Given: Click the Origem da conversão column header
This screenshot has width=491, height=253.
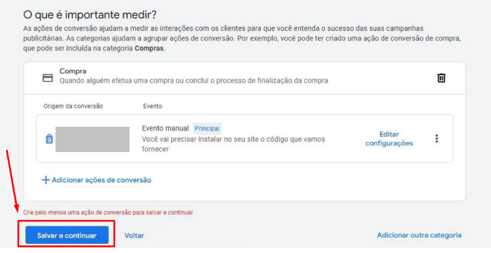Looking at the screenshot, I should (x=73, y=106).
